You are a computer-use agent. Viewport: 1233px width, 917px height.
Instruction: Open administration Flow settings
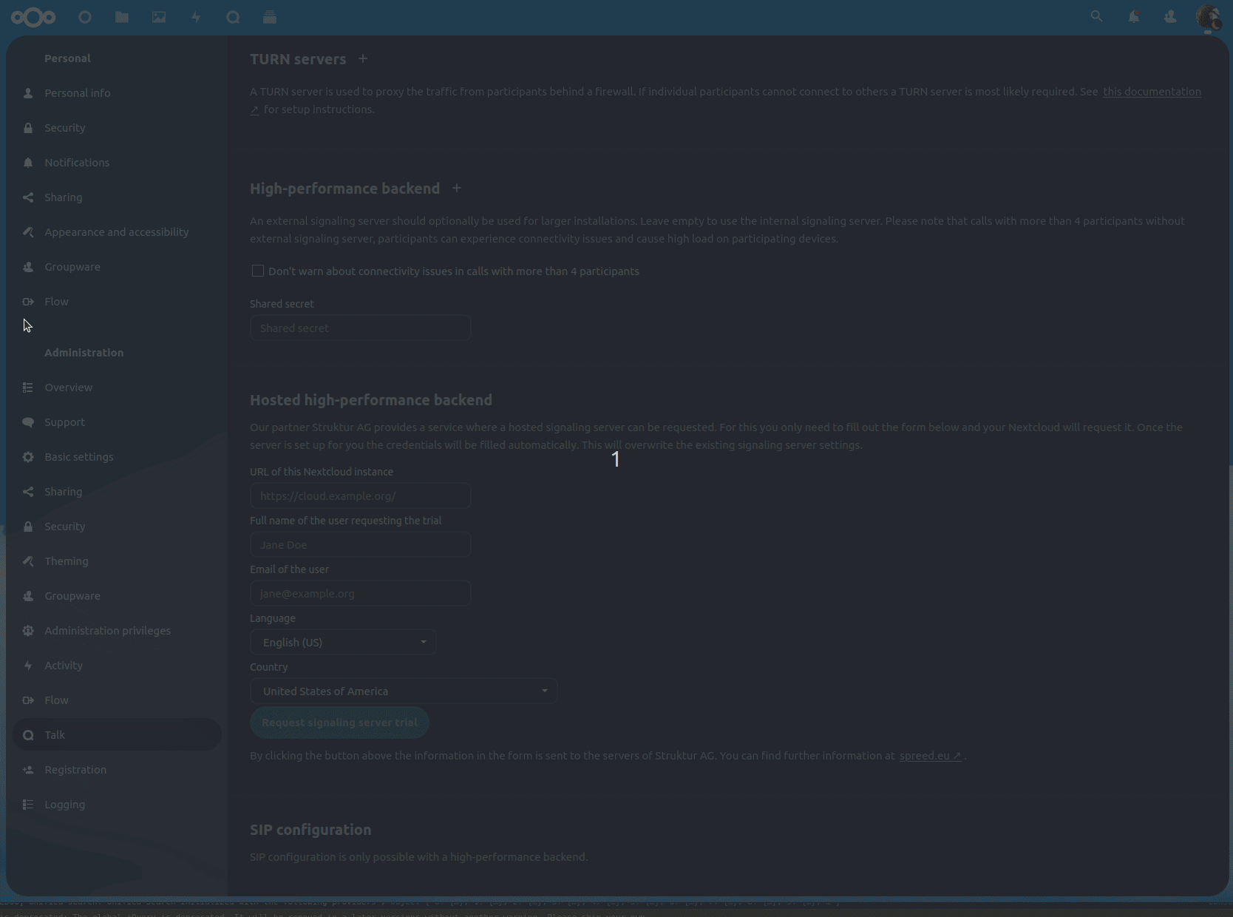(x=117, y=700)
